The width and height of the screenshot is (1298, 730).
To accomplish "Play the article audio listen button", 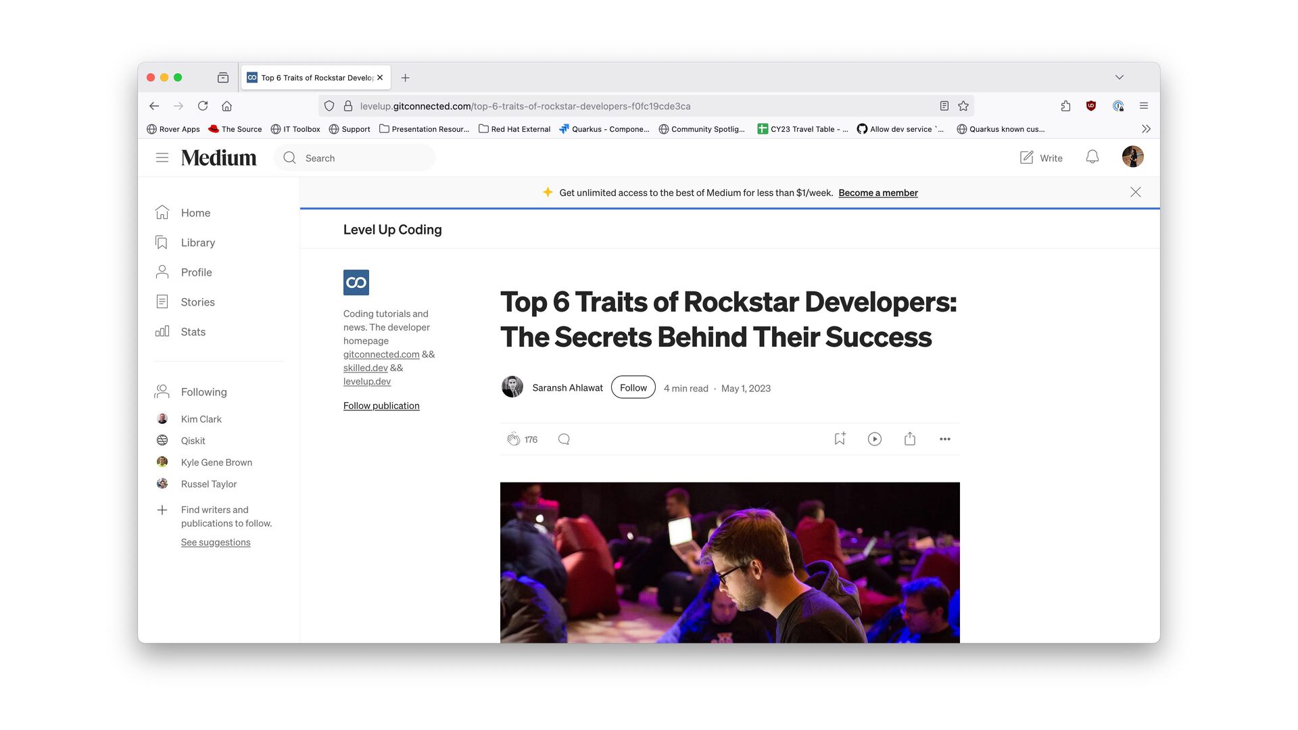I will coord(875,439).
